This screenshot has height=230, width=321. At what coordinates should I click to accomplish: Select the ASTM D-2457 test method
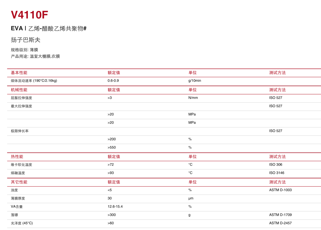click(280, 223)
